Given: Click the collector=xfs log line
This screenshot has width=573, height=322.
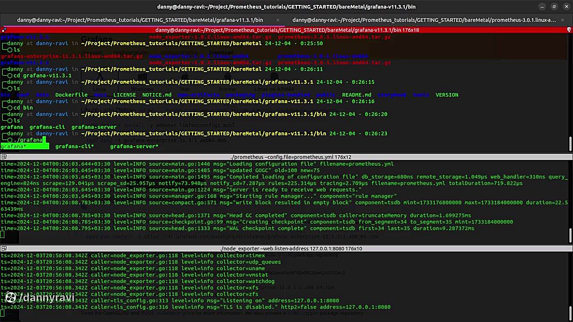Looking at the screenshot, I should pos(129,288).
